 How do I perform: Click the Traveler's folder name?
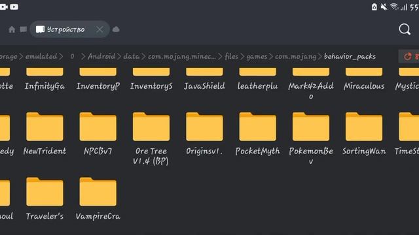pyautogui.click(x=45, y=216)
